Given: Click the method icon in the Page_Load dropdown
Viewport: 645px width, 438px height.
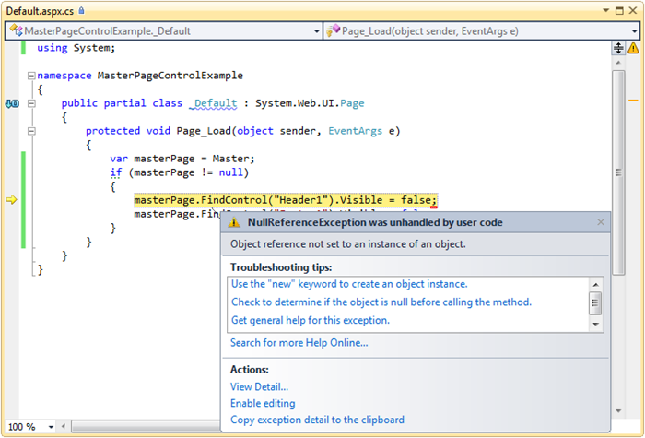Looking at the screenshot, I should pyautogui.click(x=333, y=30).
